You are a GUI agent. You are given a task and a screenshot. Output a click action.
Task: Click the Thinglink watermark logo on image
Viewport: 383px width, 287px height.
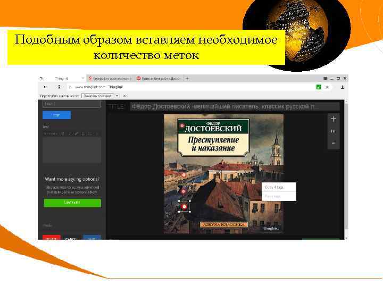pyautogui.click(x=271, y=229)
